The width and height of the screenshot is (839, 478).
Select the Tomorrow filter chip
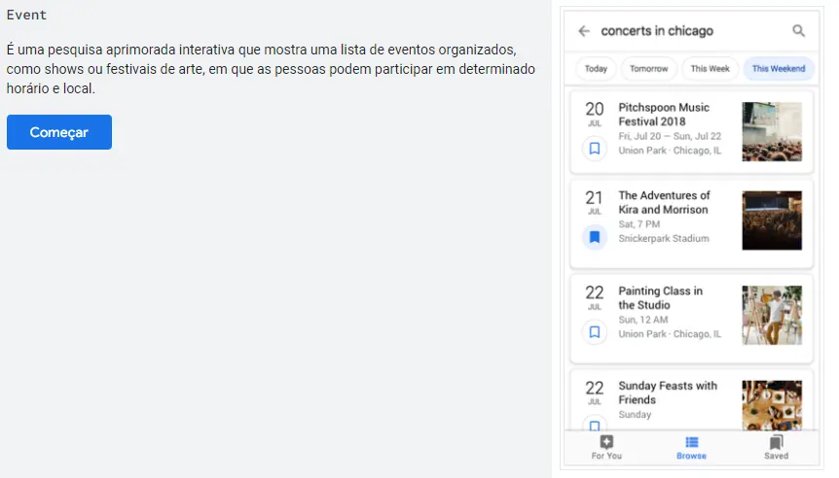[648, 69]
